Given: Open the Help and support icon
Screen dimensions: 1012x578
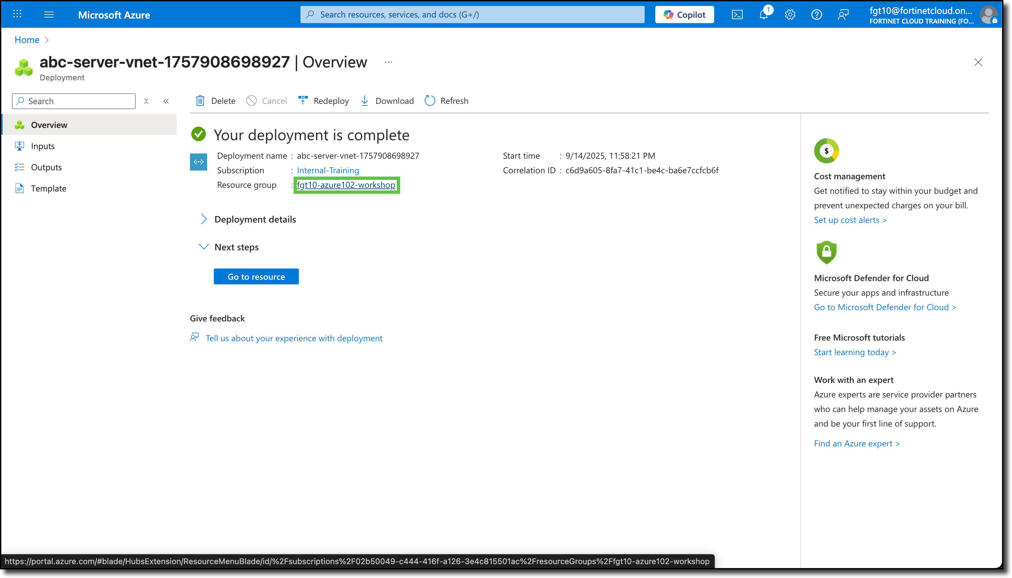Looking at the screenshot, I should click(x=817, y=14).
